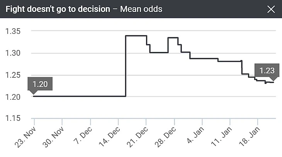Select the '21. Dec' date label
Viewport: 282px width, 157px height.
(139, 135)
